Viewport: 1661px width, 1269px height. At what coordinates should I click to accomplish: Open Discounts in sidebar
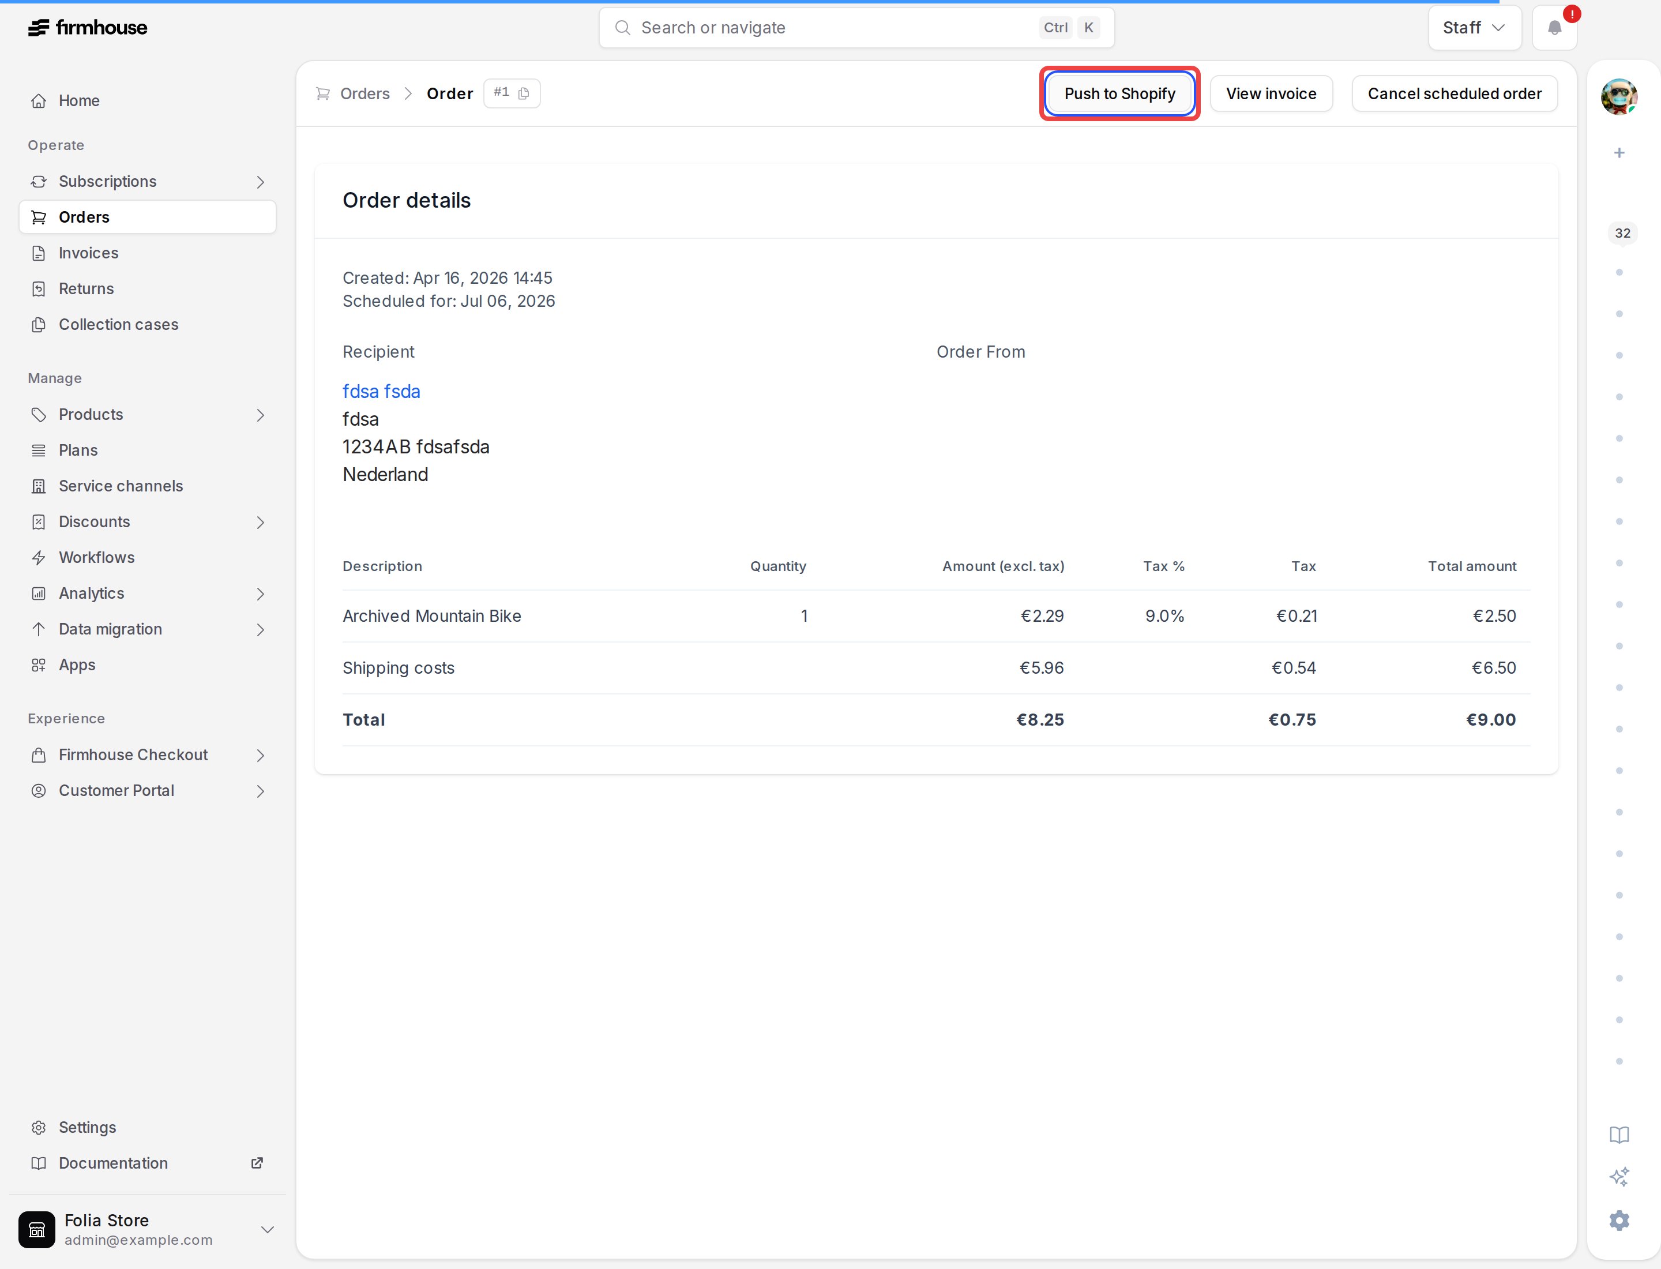(147, 522)
